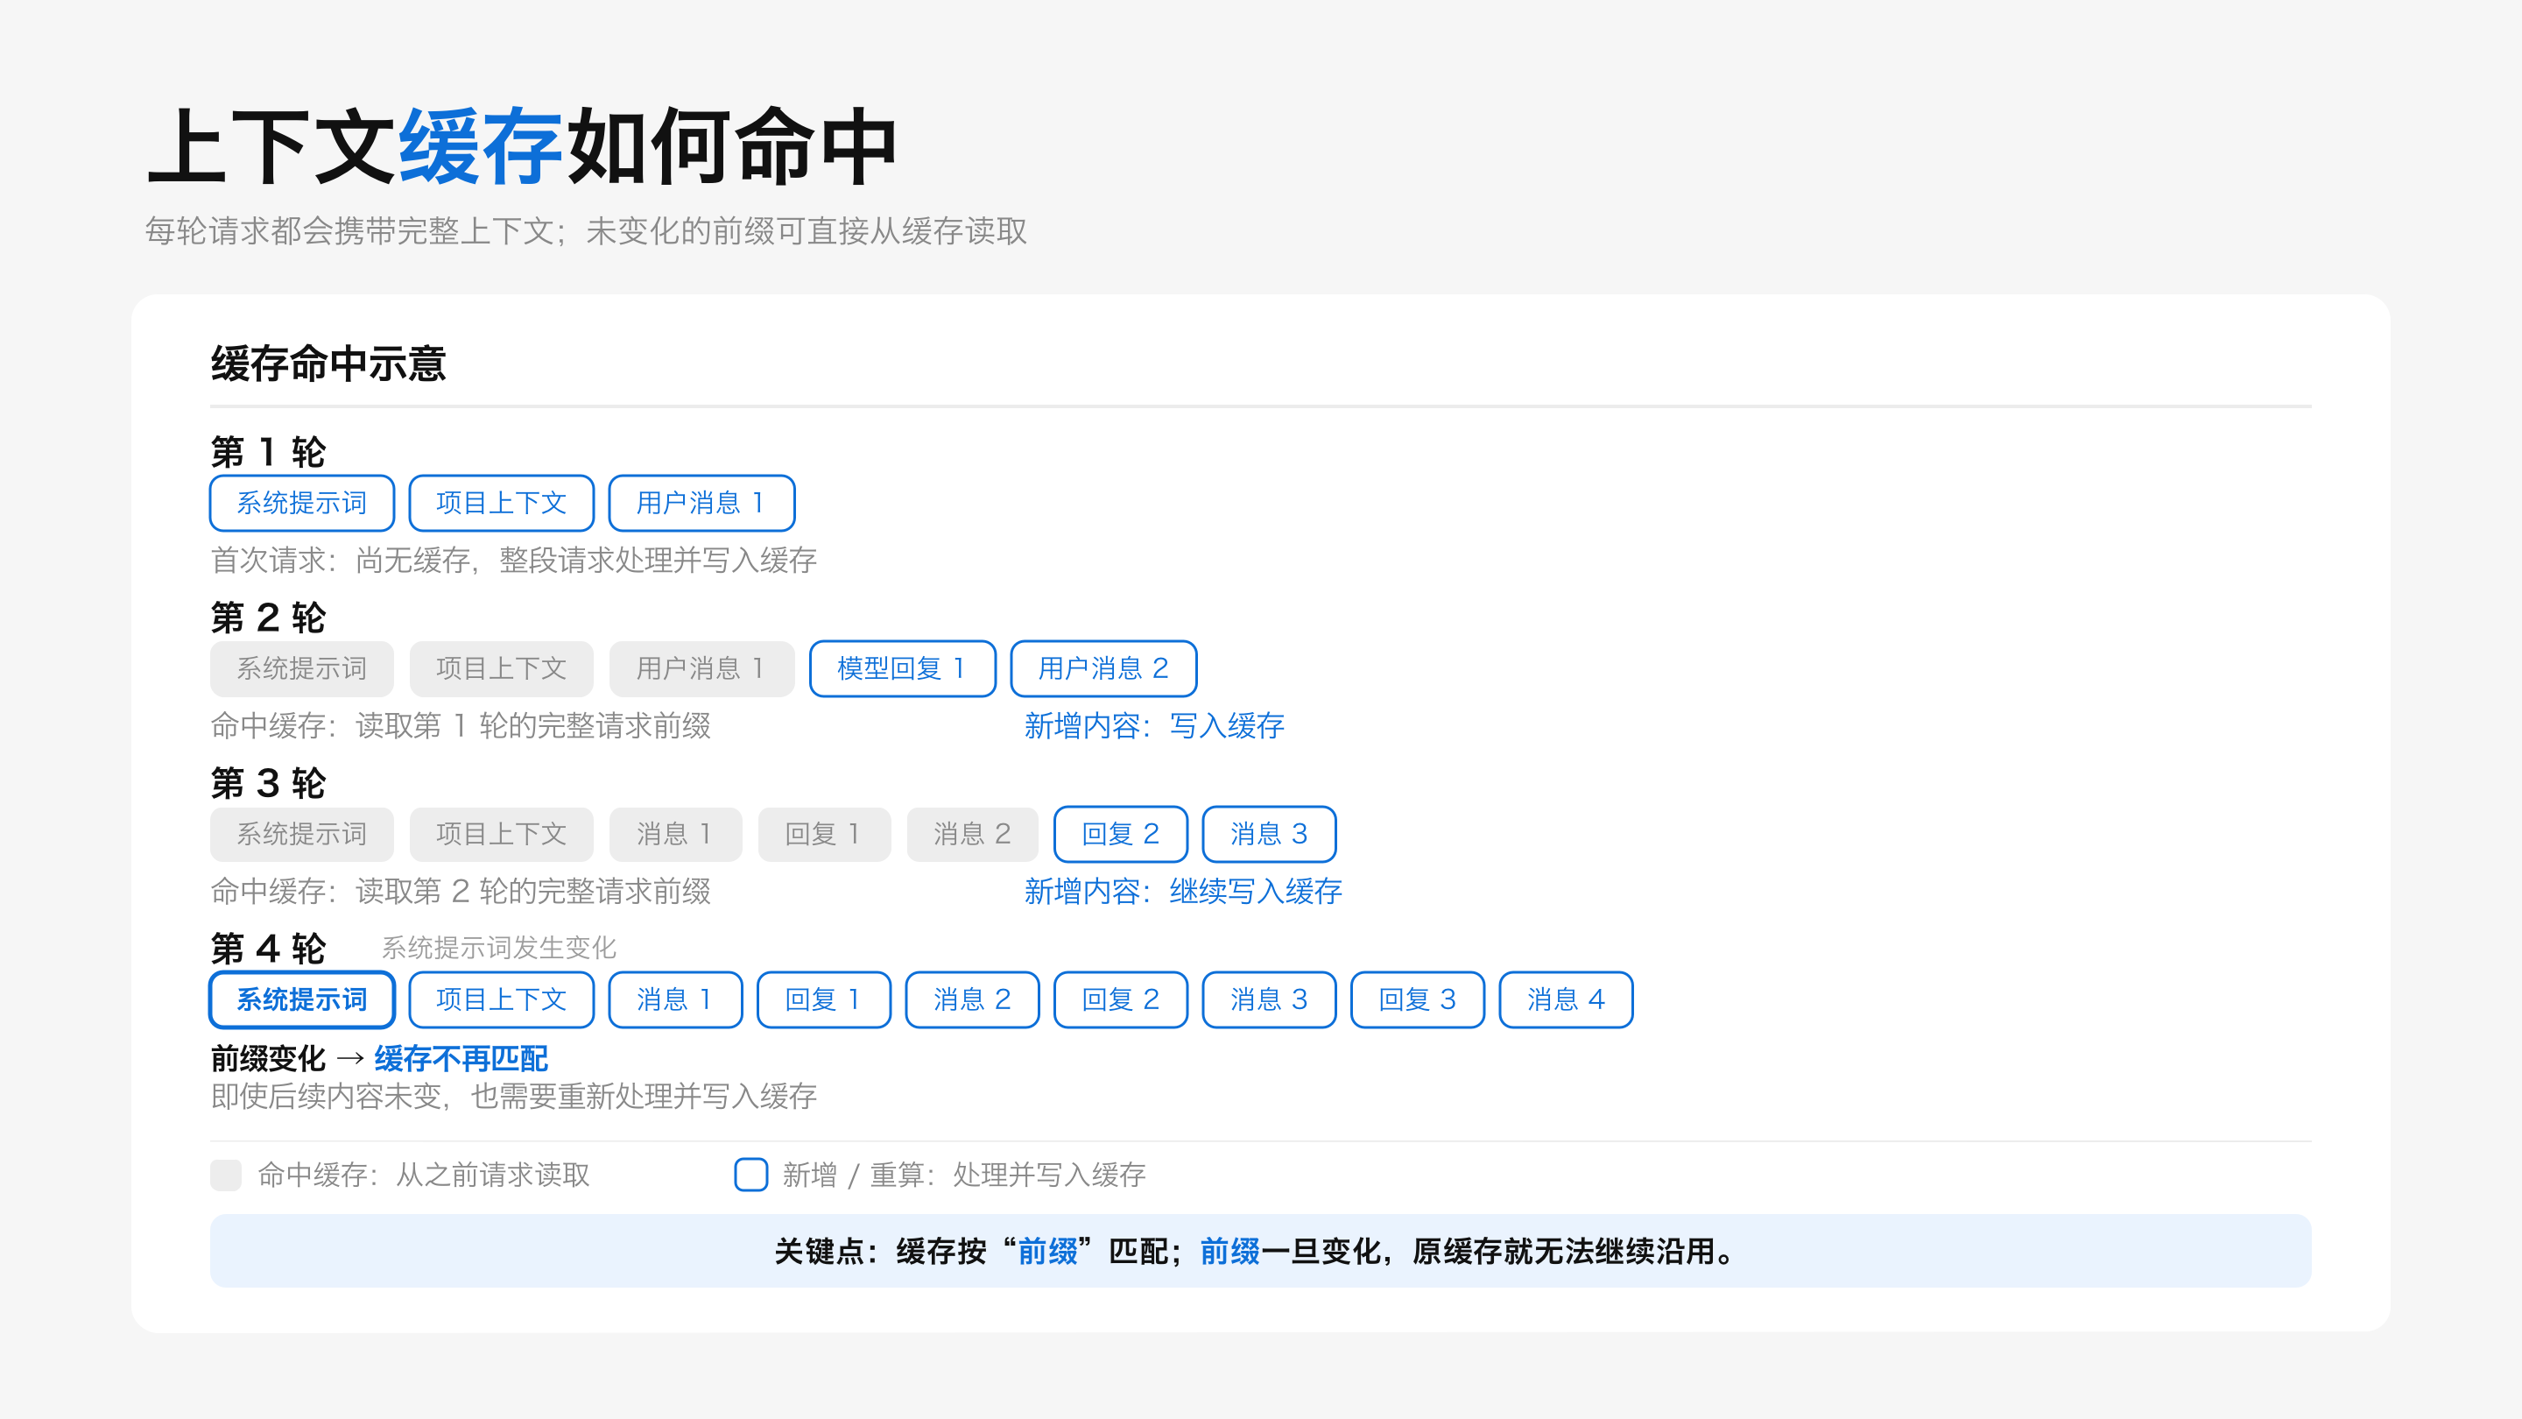This screenshot has width=2522, height=1419.
Task: Click the blue 消息 3 chip in round 3
Action: [x=1269, y=835]
